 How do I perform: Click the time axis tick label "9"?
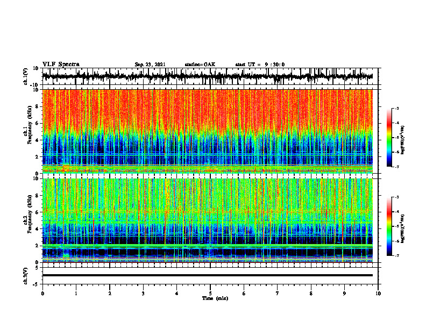click(x=344, y=294)
